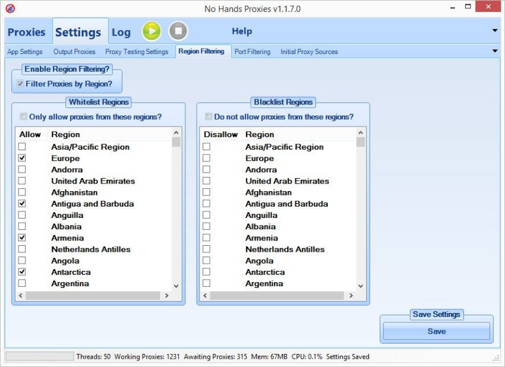The image size is (505, 367).
Task: Check Allow box for Anguilla
Action: point(22,215)
